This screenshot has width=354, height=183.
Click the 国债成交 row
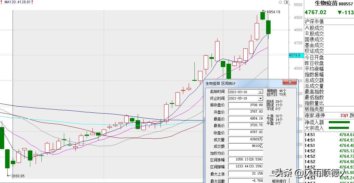click(329, 40)
